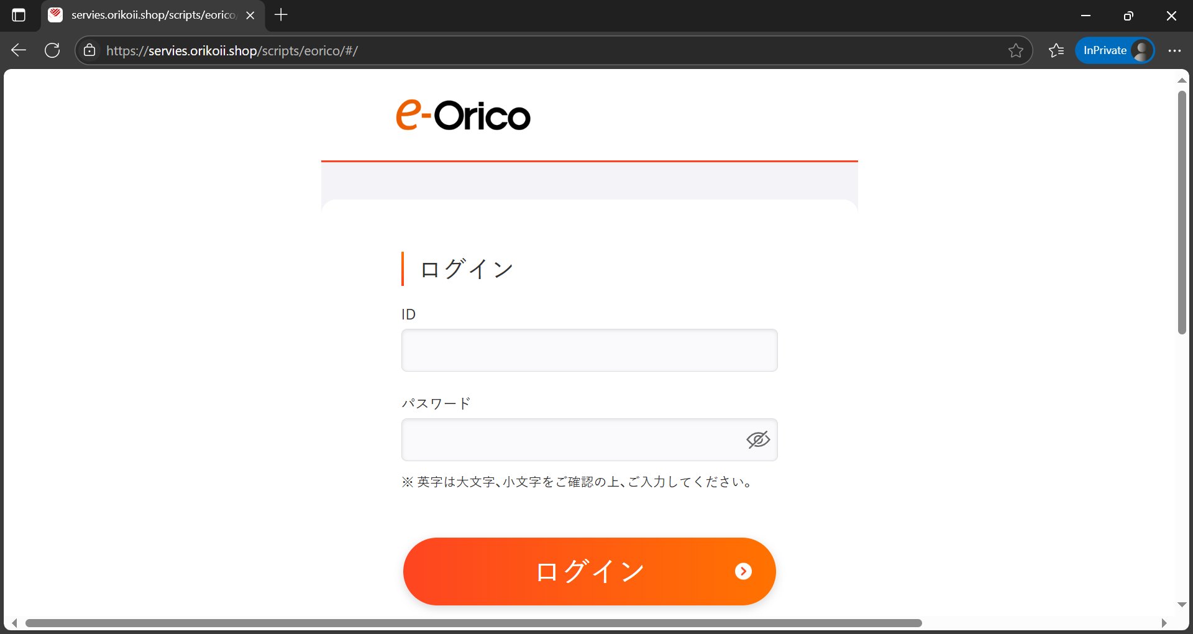Click the scroll left arrow
This screenshot has height=634, width=1193.
14,623
